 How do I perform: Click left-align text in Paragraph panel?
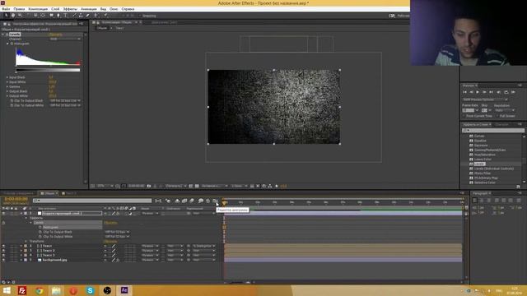pyautogui.click(x=474, y=201)
